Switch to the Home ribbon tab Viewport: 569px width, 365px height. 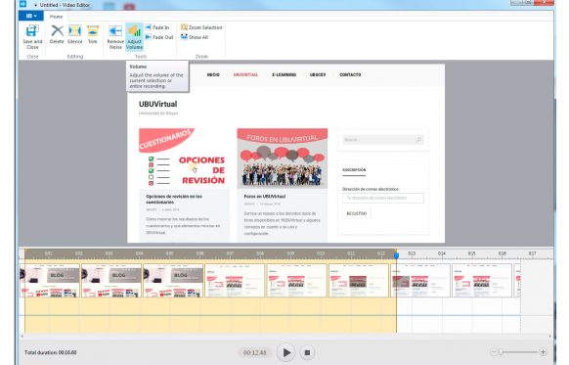pos(56,17)
